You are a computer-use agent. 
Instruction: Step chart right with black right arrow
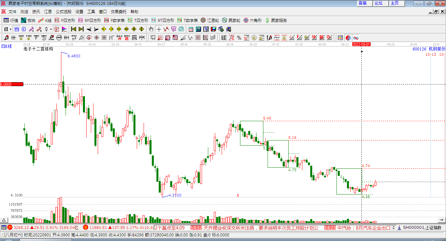[x=96, y=29]
